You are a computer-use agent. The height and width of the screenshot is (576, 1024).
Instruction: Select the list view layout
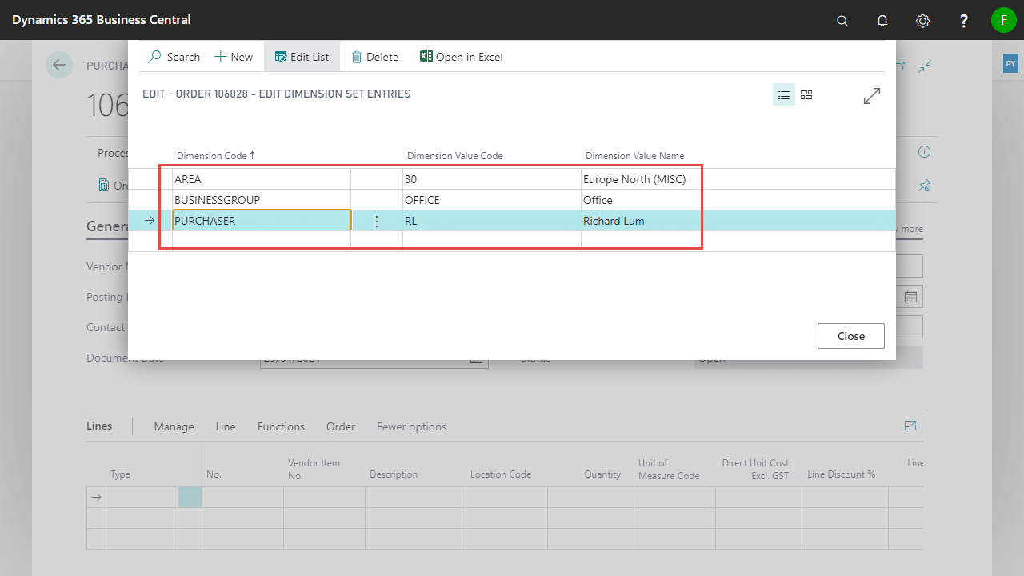click(x=783, y=94)
